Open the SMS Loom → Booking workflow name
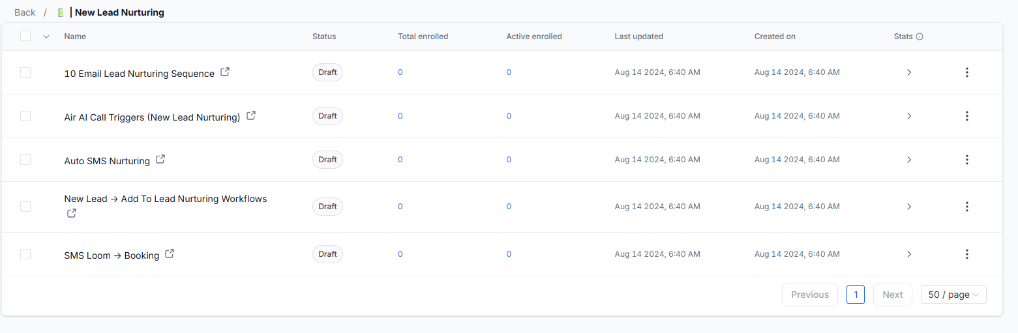The image size is (1018, 333). pyautogui.click(x=112, y=255)
